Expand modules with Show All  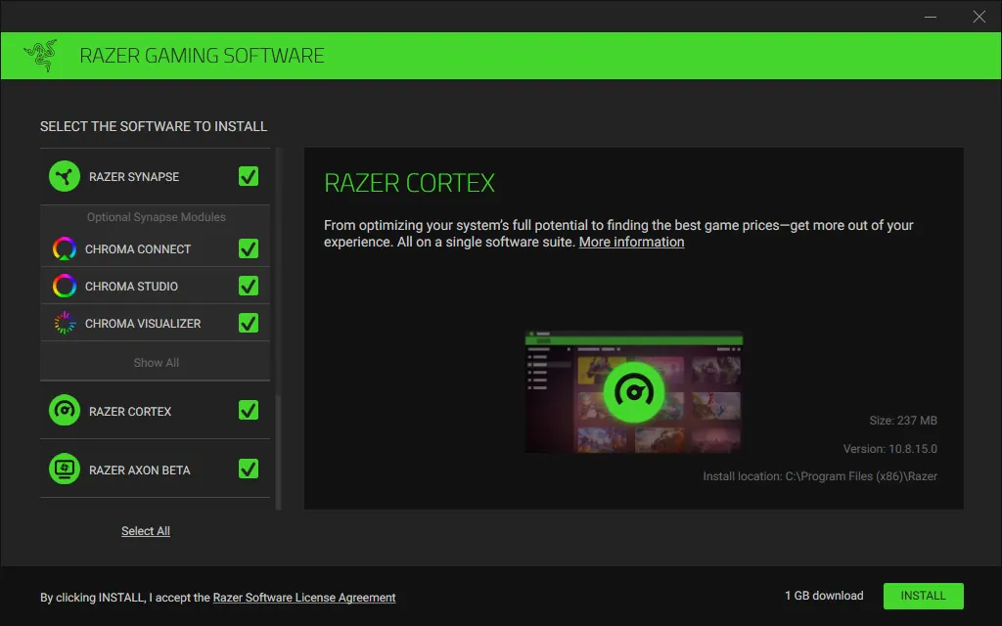click(156, 363)
